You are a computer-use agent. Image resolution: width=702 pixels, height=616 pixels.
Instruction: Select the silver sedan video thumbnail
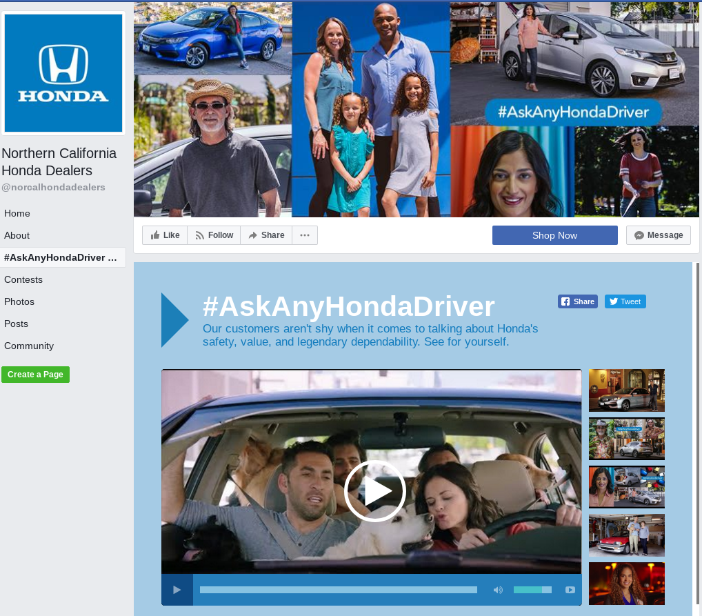tap(626, 390)
